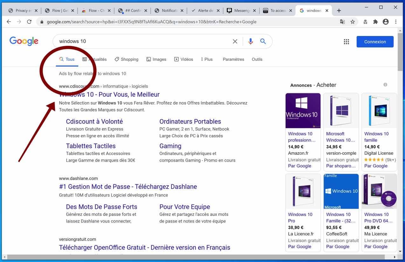Viewport: 405px width, 262px height.
Task: Select the Tous search filter
Action: 67,59
